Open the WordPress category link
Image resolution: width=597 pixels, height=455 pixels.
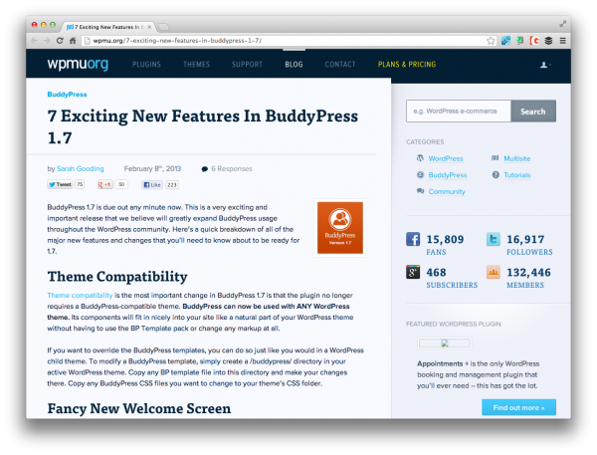coord(446,158)
